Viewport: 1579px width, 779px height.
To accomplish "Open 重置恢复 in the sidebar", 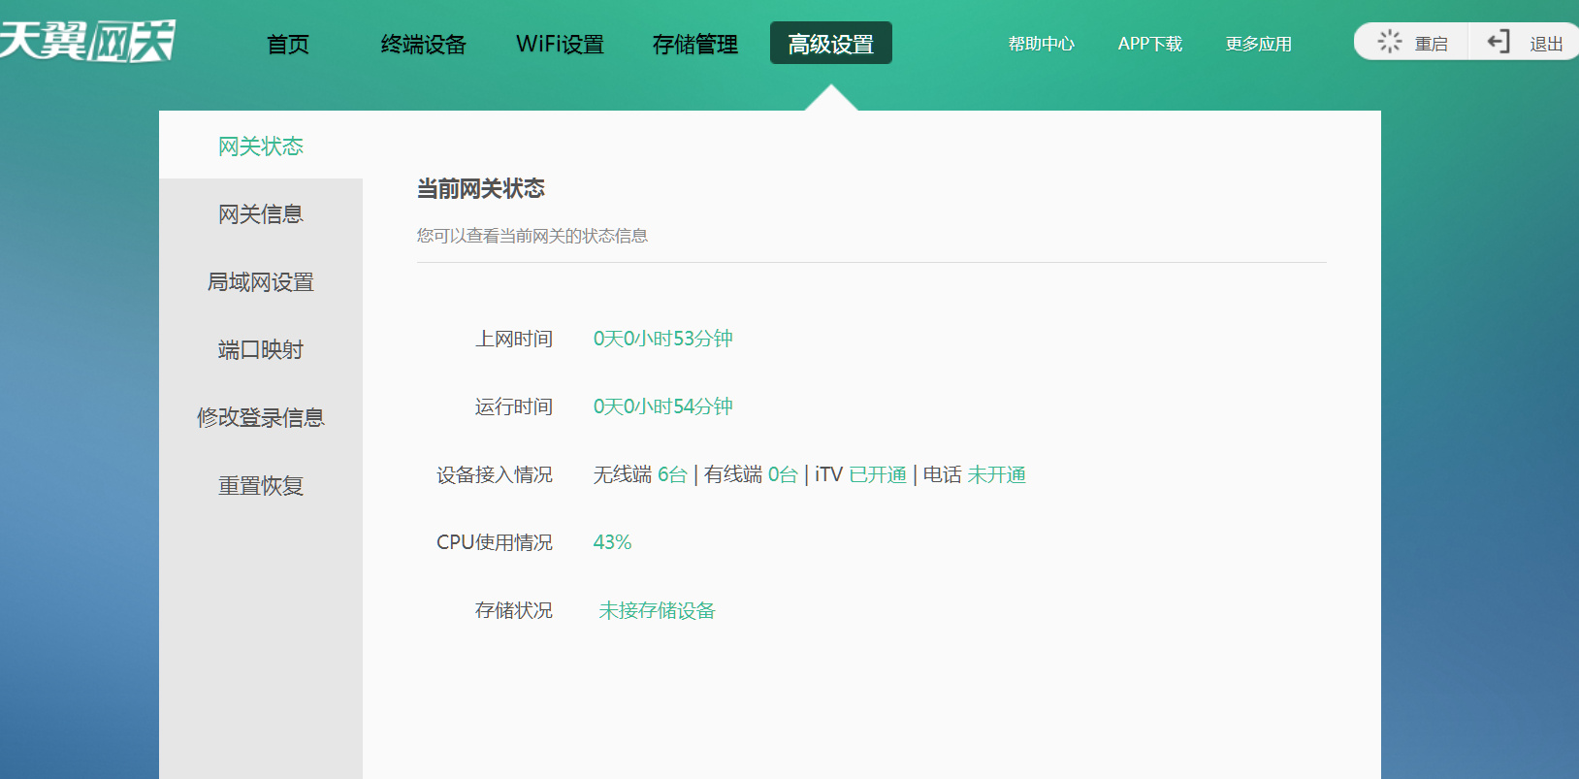I will (261, 486).
